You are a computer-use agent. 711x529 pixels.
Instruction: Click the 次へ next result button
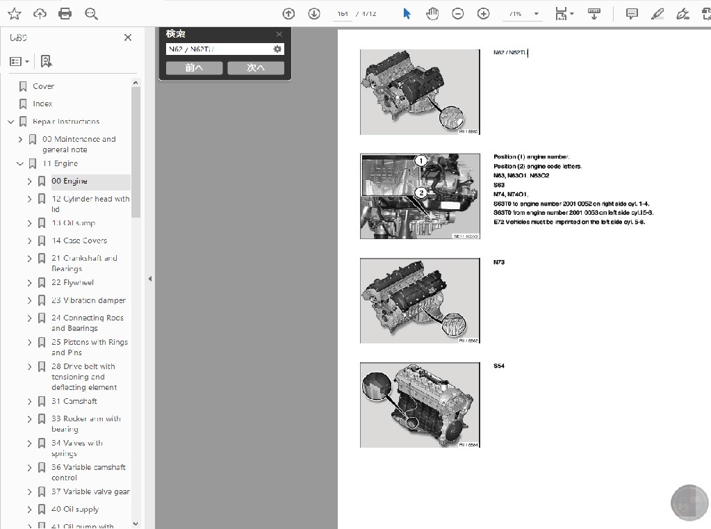(256, 67)
